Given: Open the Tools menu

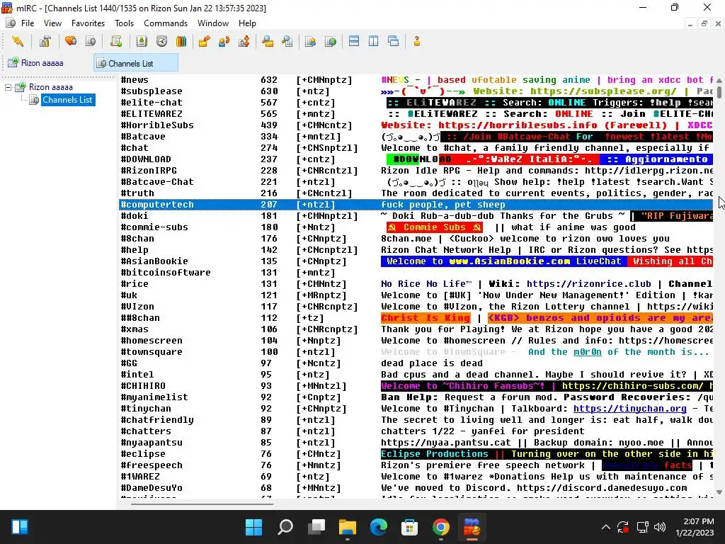Looking at the screenshot, I should tap(125, 23).
